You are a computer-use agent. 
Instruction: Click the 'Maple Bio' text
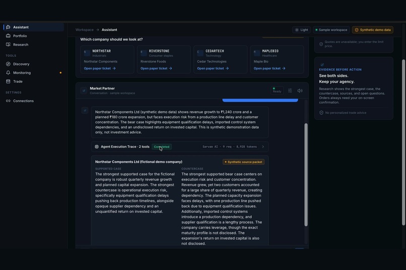(x=261, y=61)
